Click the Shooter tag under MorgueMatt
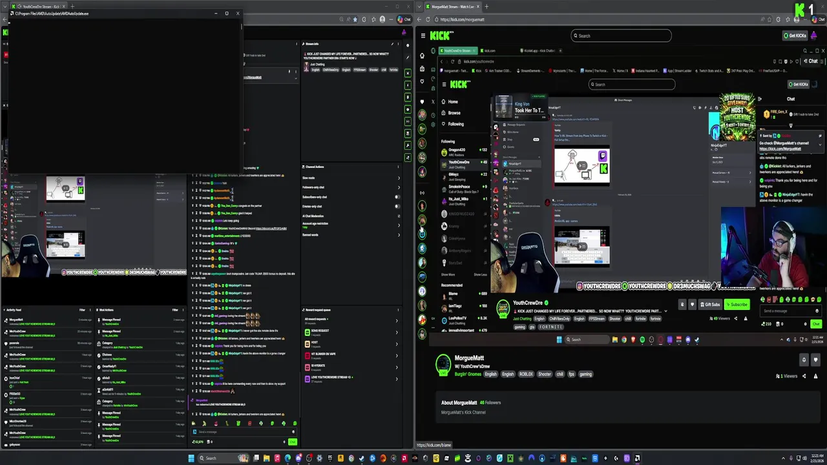The image size is (827, 465). point(545,375)
